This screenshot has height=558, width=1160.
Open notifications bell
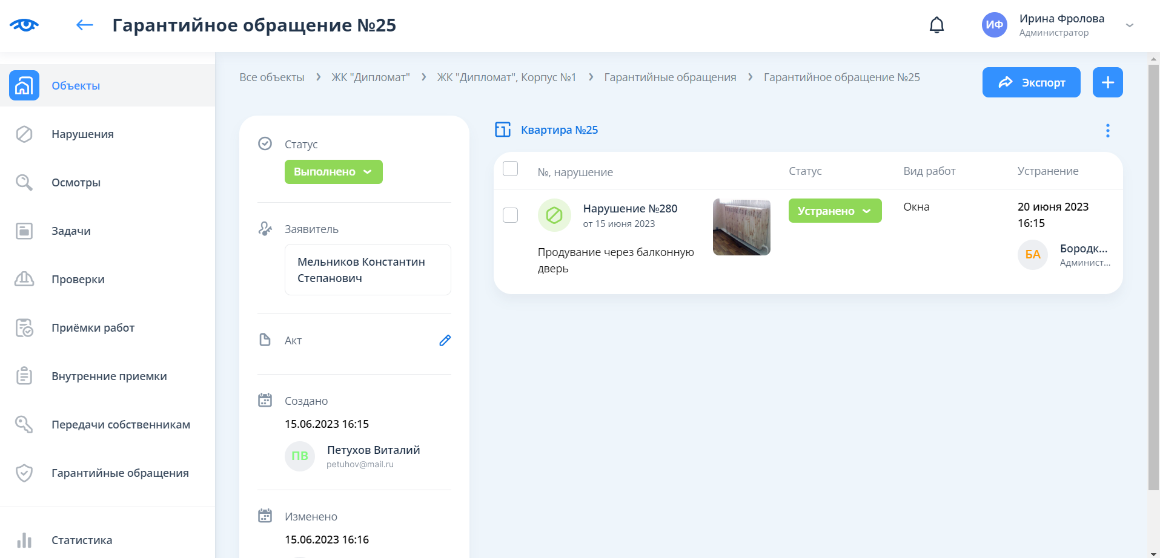click(x=936, y=25)
